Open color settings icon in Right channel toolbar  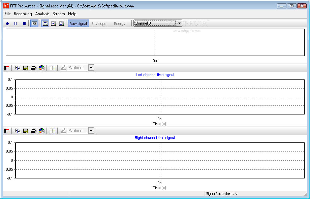click(42, 131)
